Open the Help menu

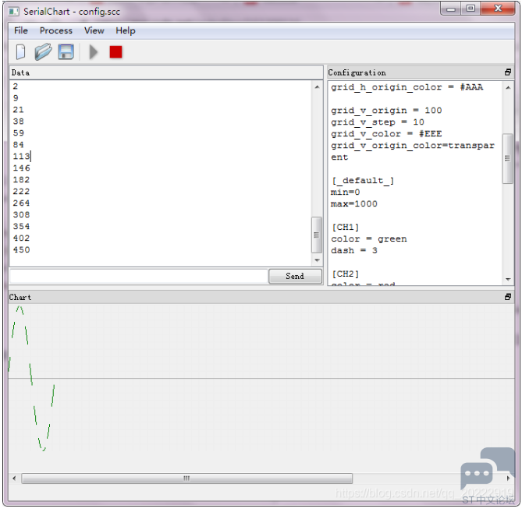pyautogui.click(x=126, y=30)
